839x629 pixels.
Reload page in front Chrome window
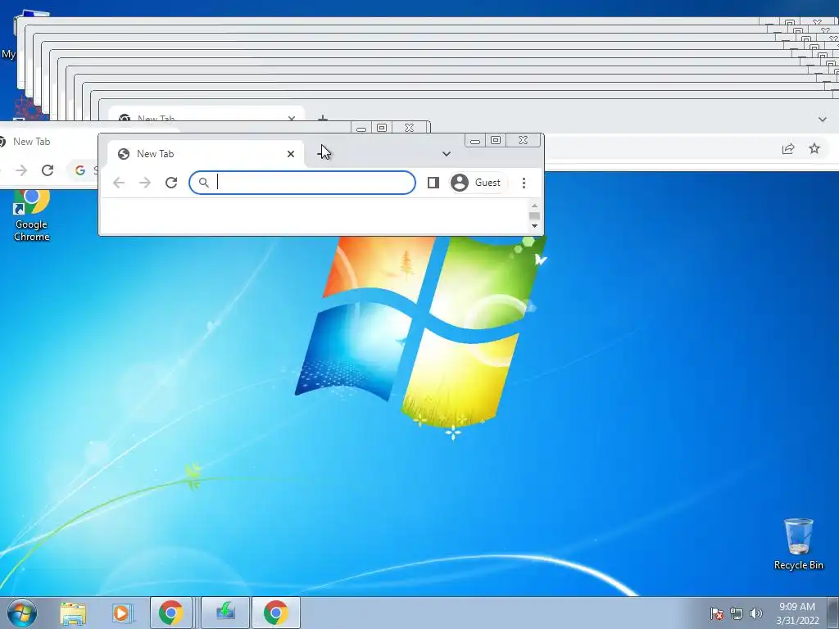coord(171,183)
